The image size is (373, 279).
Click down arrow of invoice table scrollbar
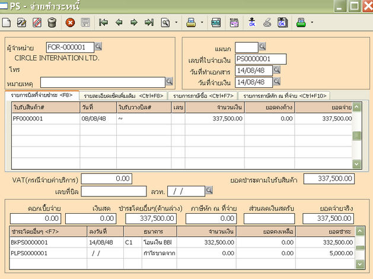[x=356, y=164]
